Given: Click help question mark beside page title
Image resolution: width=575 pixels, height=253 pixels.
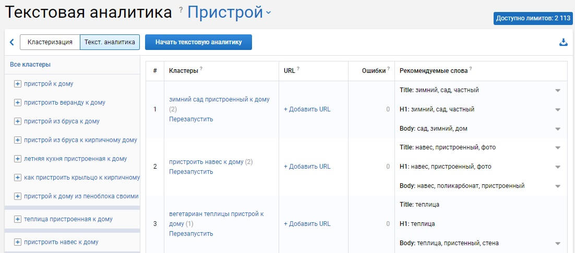Looking at the screenshot, I should 181,9.
